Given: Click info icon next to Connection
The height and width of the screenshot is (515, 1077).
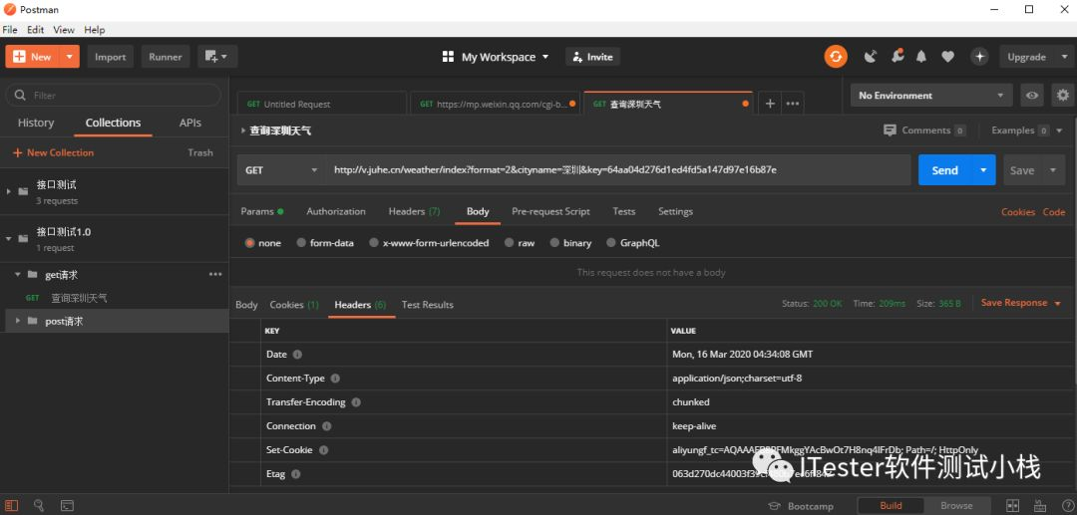Looking at the screenshot, I should (x=327, y=426).
